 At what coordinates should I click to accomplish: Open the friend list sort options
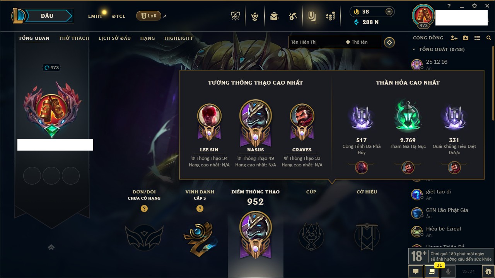click(477, 38)
